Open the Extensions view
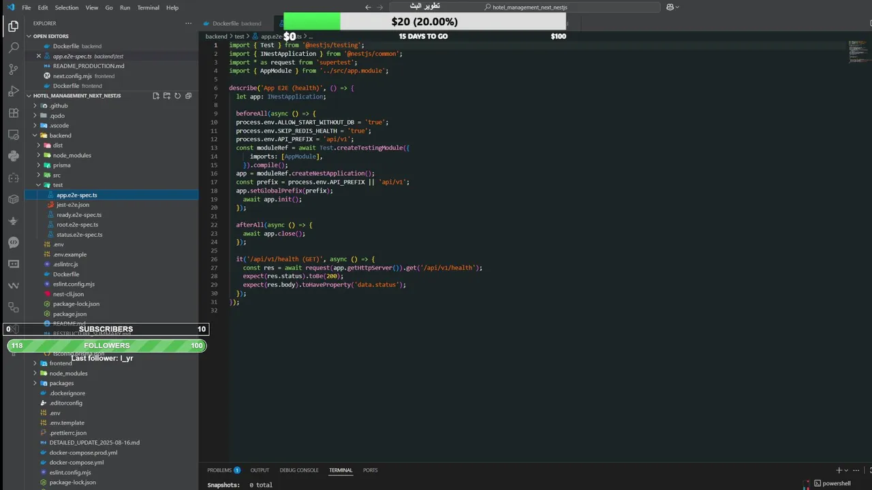The height and width of the screenshot is (490, 872). [13, 113]
